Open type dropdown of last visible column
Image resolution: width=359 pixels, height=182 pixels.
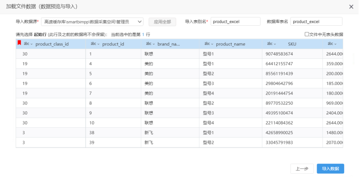tap(336, 44)
